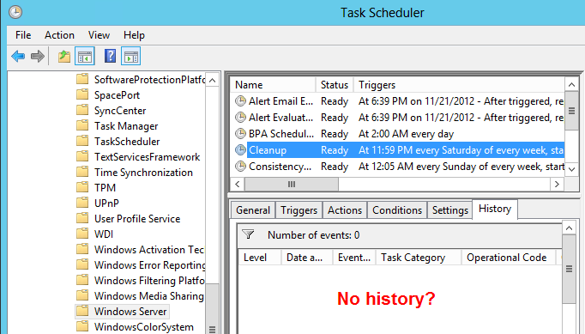
Task: Select Windows Error Reporting tree folder
Action: click(149, 264)
